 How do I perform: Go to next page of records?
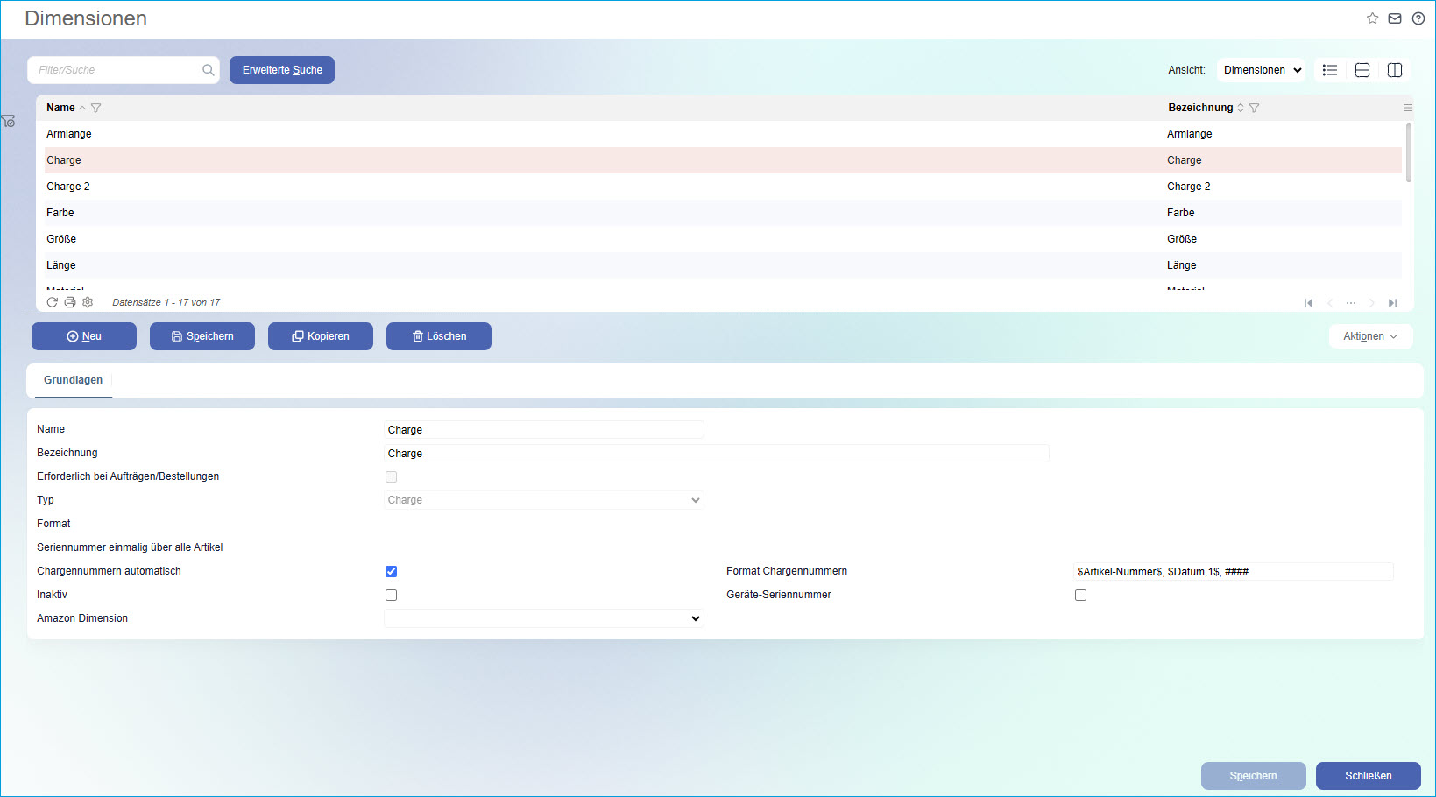[x=1372, y=303]
